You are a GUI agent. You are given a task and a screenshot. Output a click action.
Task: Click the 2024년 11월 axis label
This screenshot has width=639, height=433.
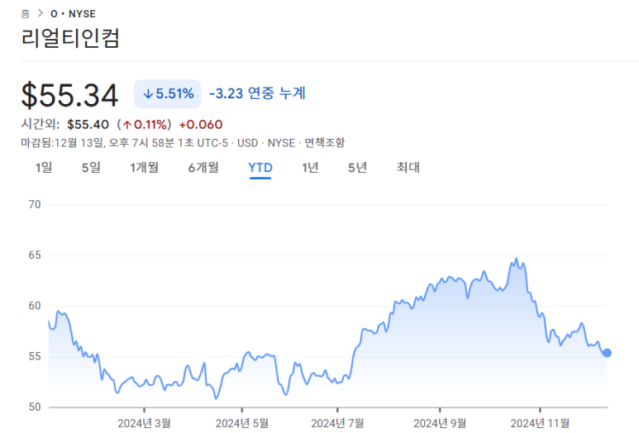(540, 423)
